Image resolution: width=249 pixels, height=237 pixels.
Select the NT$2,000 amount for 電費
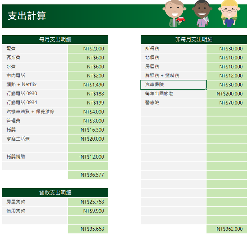tap(88, 49)
